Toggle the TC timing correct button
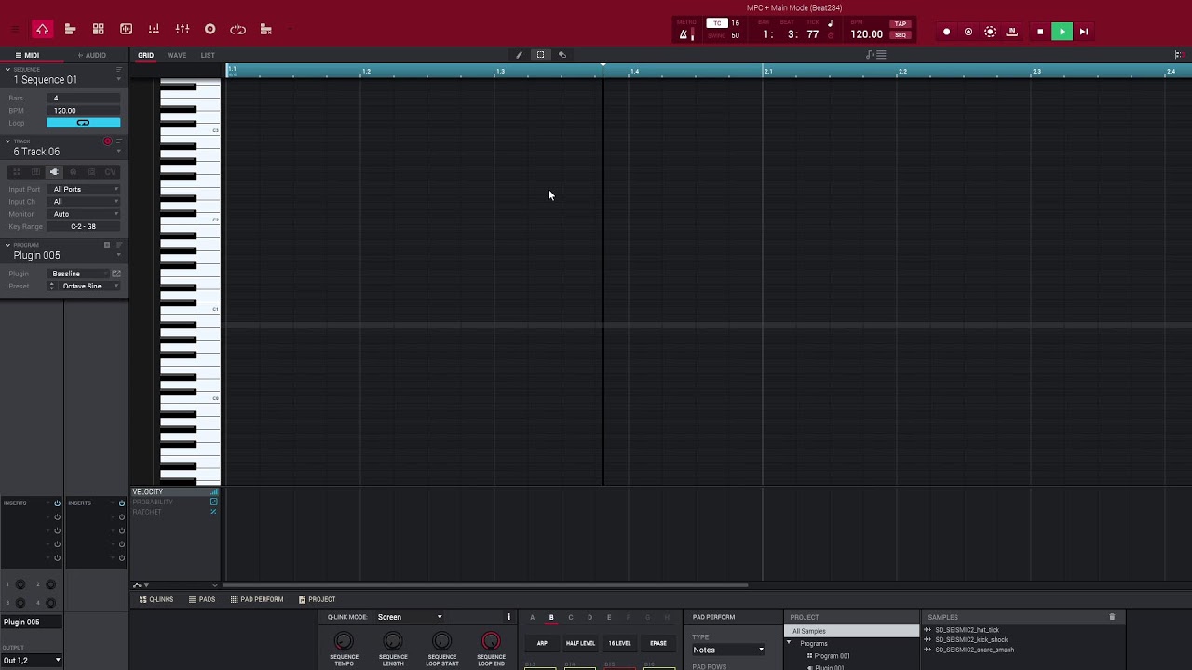The height and width of the screenshot is (670, 1192). click(717, 23)
